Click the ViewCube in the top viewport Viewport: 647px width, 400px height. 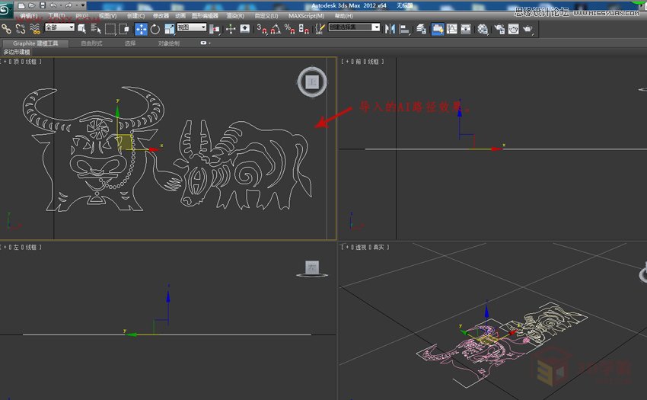point(311,81)
